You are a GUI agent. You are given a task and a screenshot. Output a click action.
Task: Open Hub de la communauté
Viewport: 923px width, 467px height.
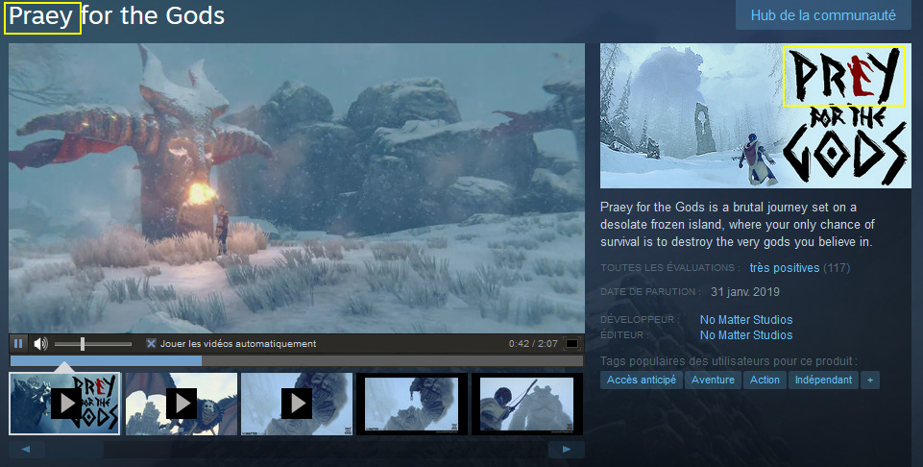(823, 15)
